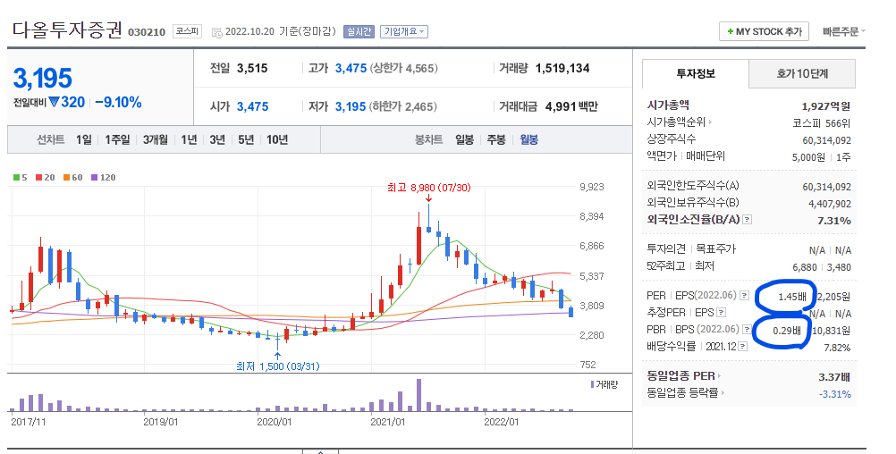Click the help icon next to 추정PER EPS
The height and width of the screenshot is (454, 896).
(x=721, y=313)
